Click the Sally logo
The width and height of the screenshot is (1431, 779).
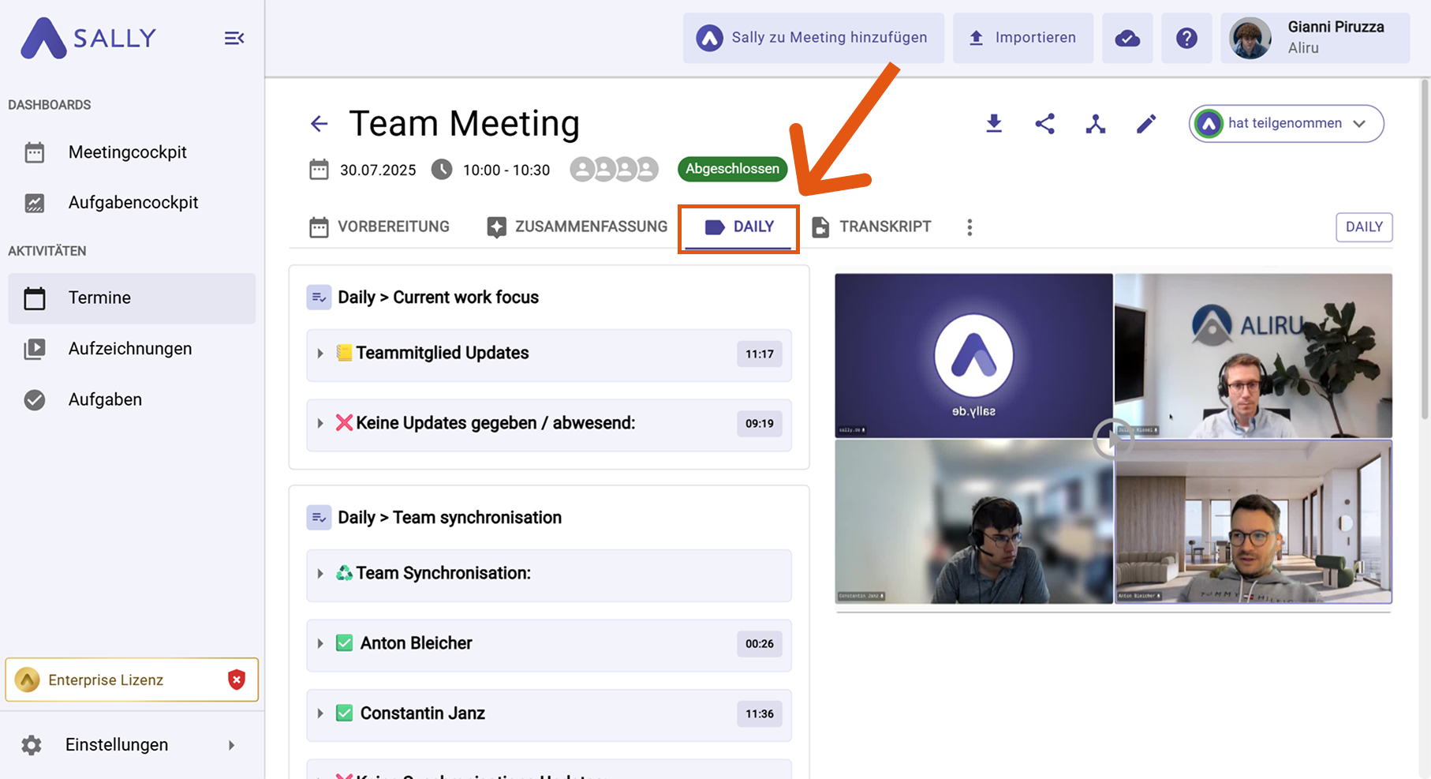click(88, 38)
